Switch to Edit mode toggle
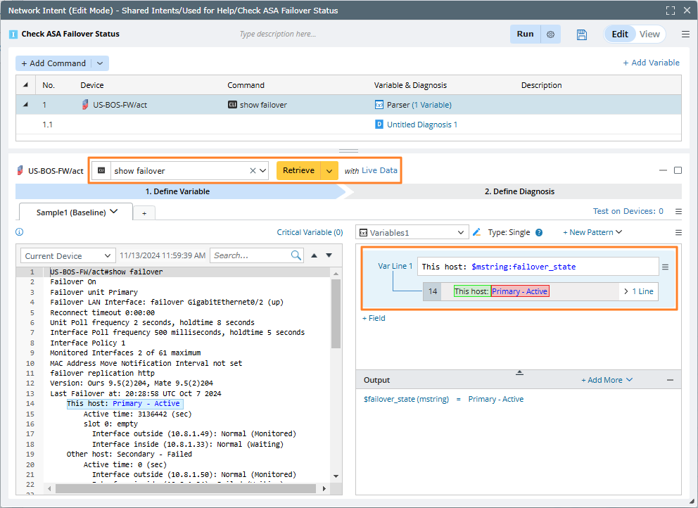The height and width of the screenshot is (508, 698). [x=619, y=34]
